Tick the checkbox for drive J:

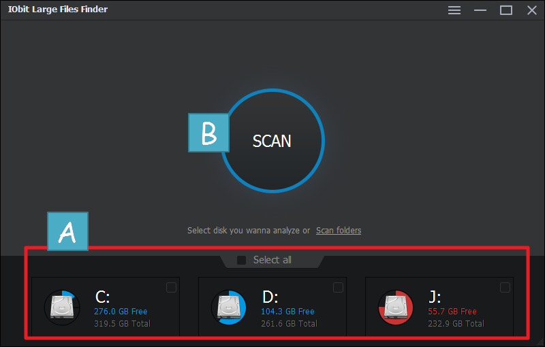[x=505, y=288]
